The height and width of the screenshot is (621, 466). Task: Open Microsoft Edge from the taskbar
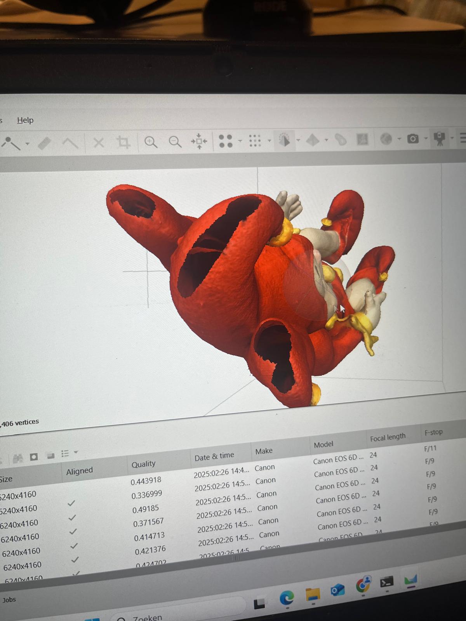[287, 598]
